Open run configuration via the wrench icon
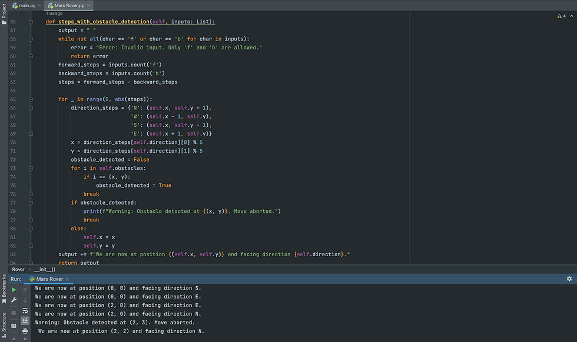The width and height of the screenshot is (577, 342). coord(14,300)
